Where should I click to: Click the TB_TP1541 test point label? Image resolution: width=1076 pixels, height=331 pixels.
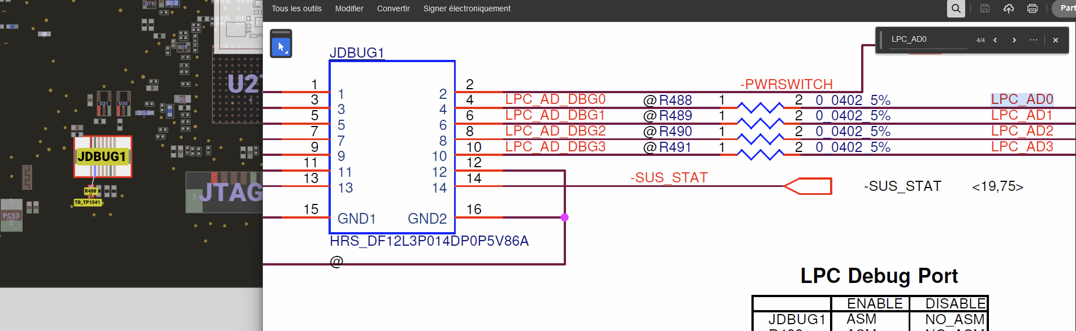coord(88,202)
